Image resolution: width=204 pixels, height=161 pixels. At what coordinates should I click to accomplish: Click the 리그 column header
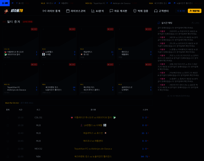(x=38, y=110)
